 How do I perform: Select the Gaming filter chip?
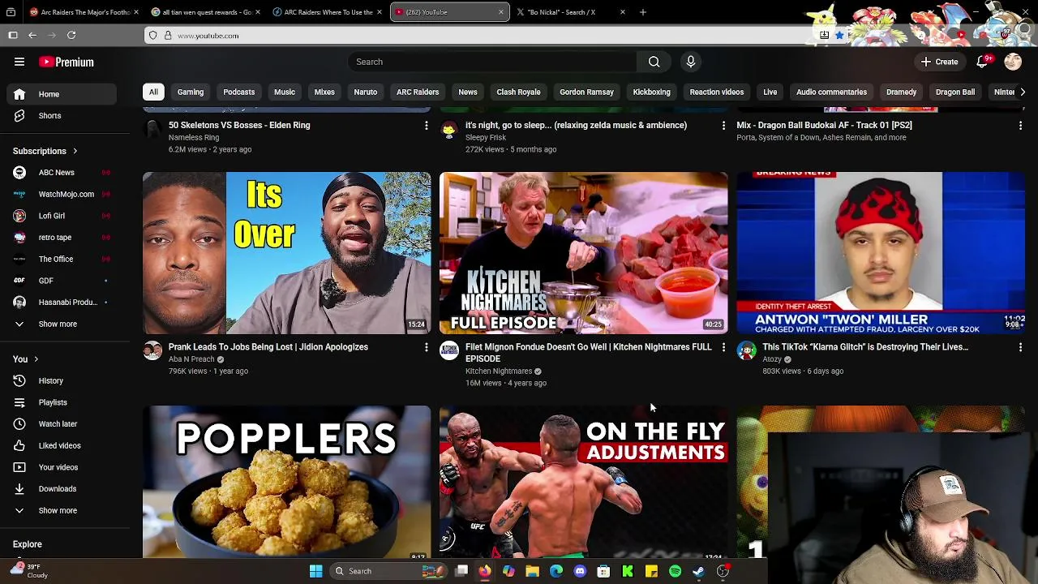point(191,92)
